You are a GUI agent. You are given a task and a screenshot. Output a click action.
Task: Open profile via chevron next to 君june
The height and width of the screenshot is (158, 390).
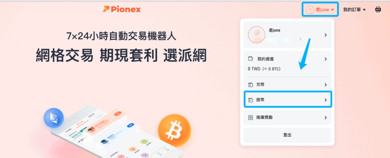pyautogui.click(x=326, y=35)
